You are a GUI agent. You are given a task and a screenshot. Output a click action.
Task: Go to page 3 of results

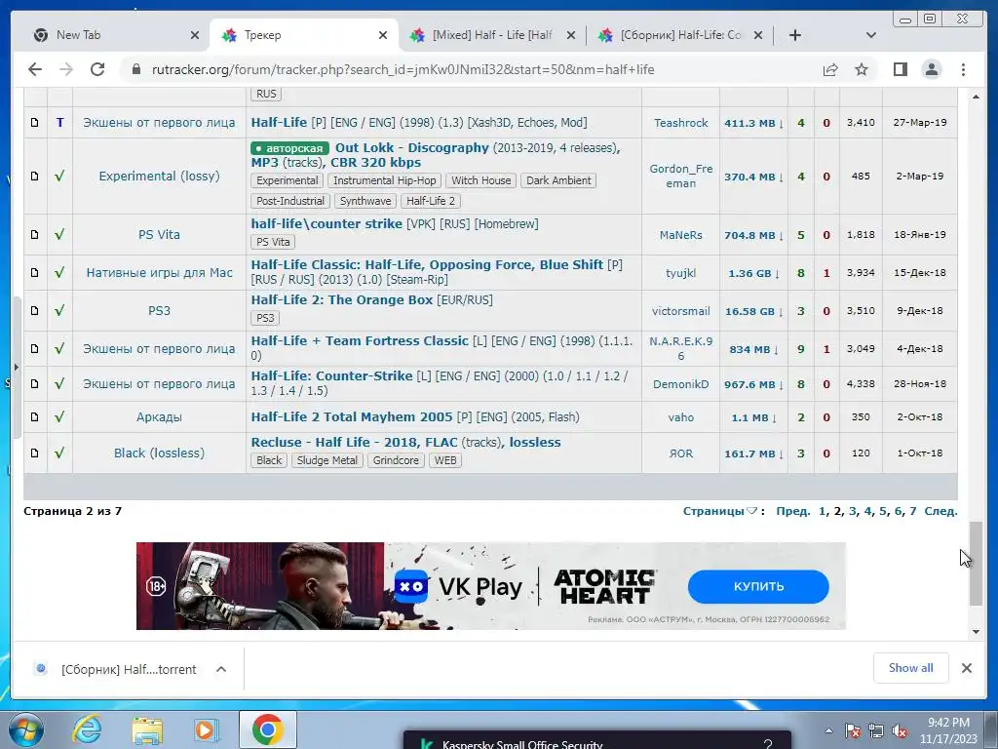coord(852,511)
